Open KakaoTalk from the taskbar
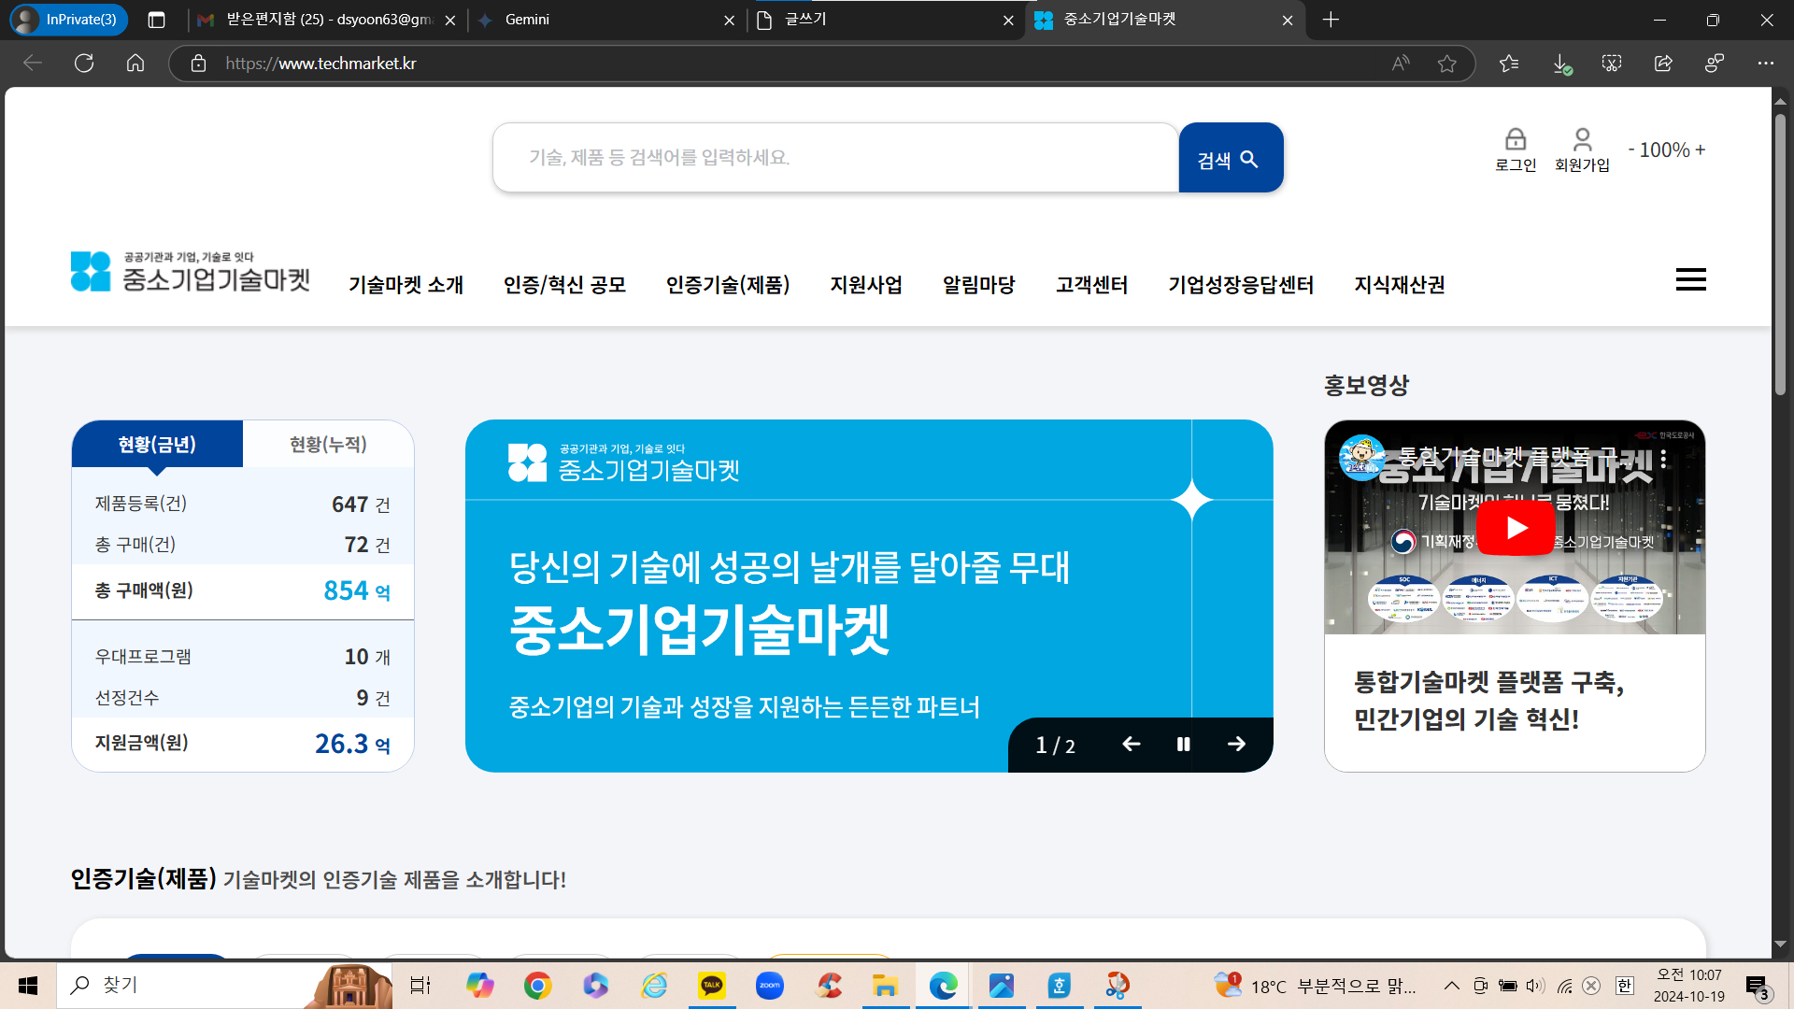Screen dimensions: 1794x1009 point(712,985)
